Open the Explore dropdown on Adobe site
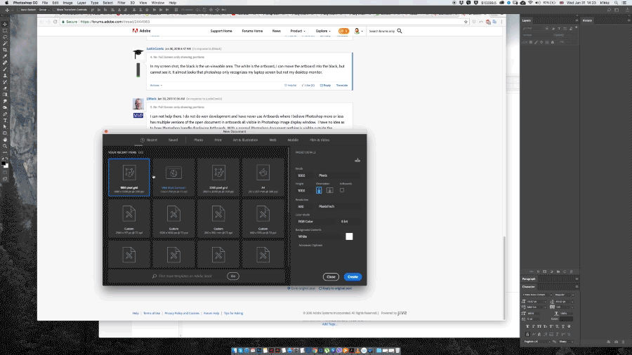Screen dimensions: 632x355 [x=323, y=31]
